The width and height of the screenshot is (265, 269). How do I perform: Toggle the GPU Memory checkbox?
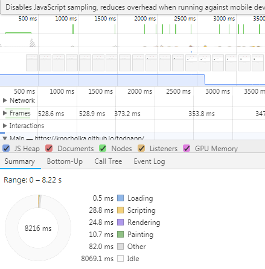pyautogui.click(x=187, y=148)
